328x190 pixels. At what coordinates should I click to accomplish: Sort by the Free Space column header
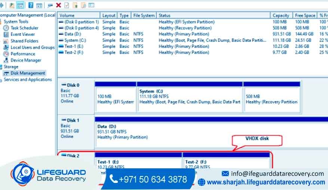305,15
